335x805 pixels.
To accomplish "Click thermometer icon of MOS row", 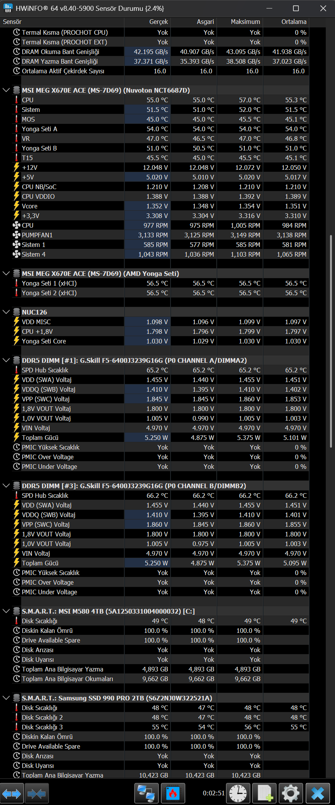I will [x=17, y=119].
